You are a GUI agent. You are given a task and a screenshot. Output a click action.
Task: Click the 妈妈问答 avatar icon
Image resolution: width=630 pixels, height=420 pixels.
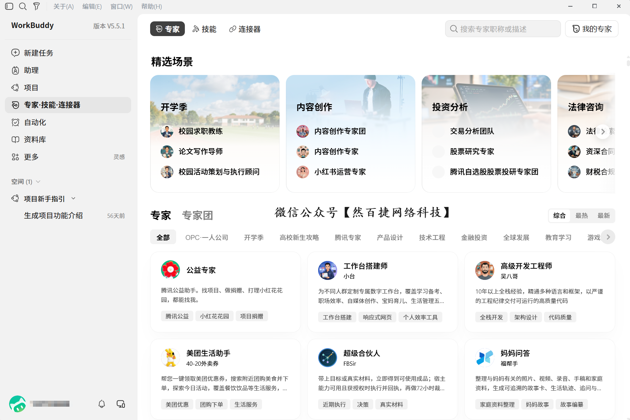pyautogui.click(x=485, y=358)
